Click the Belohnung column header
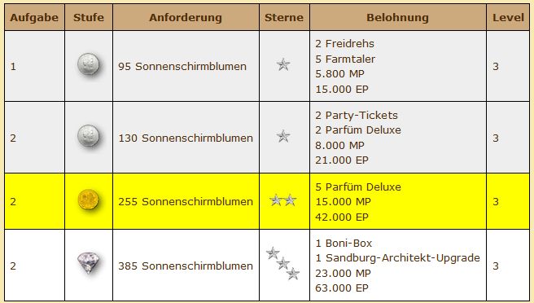 398,17
